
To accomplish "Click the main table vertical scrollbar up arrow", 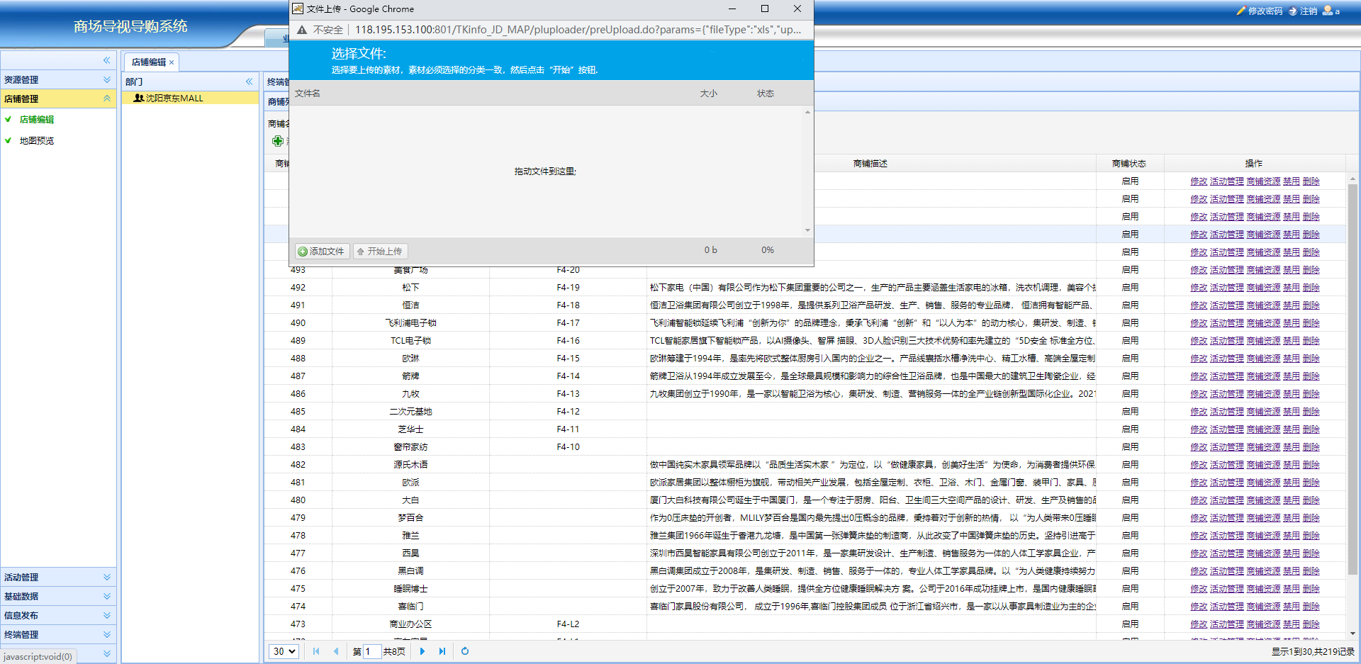I will (1352, 179).
